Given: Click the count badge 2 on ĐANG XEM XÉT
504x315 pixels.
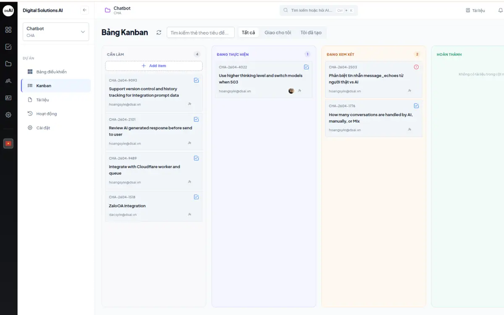Looking at the screenshot, I should click(x=417, y=54).
